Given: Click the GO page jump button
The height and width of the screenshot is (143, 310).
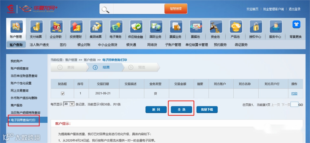Looking at the screenshot, I should click(x=301, y=105).
